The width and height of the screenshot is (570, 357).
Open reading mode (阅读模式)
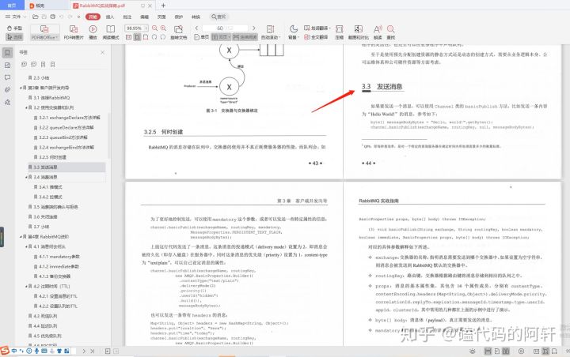[111, 32]
